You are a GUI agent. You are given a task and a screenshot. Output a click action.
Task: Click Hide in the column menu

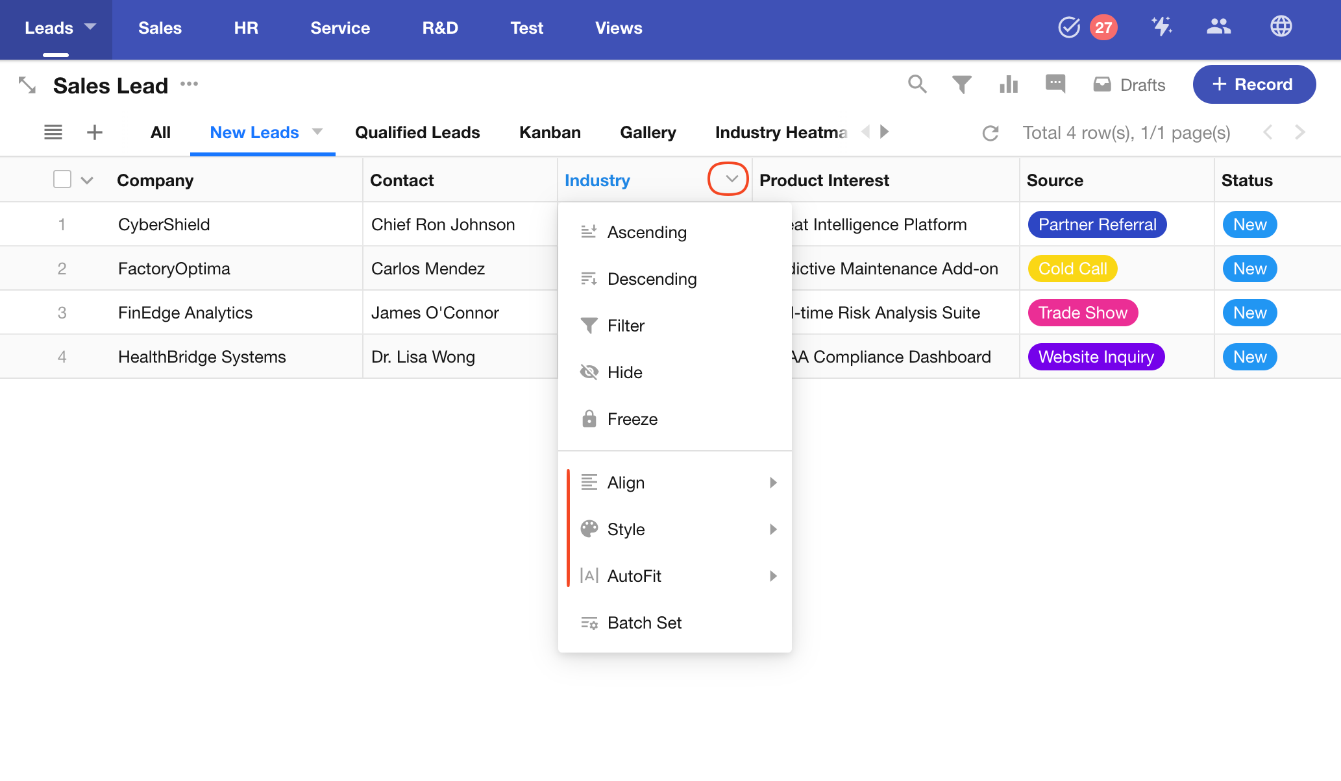tap(624, 372)
